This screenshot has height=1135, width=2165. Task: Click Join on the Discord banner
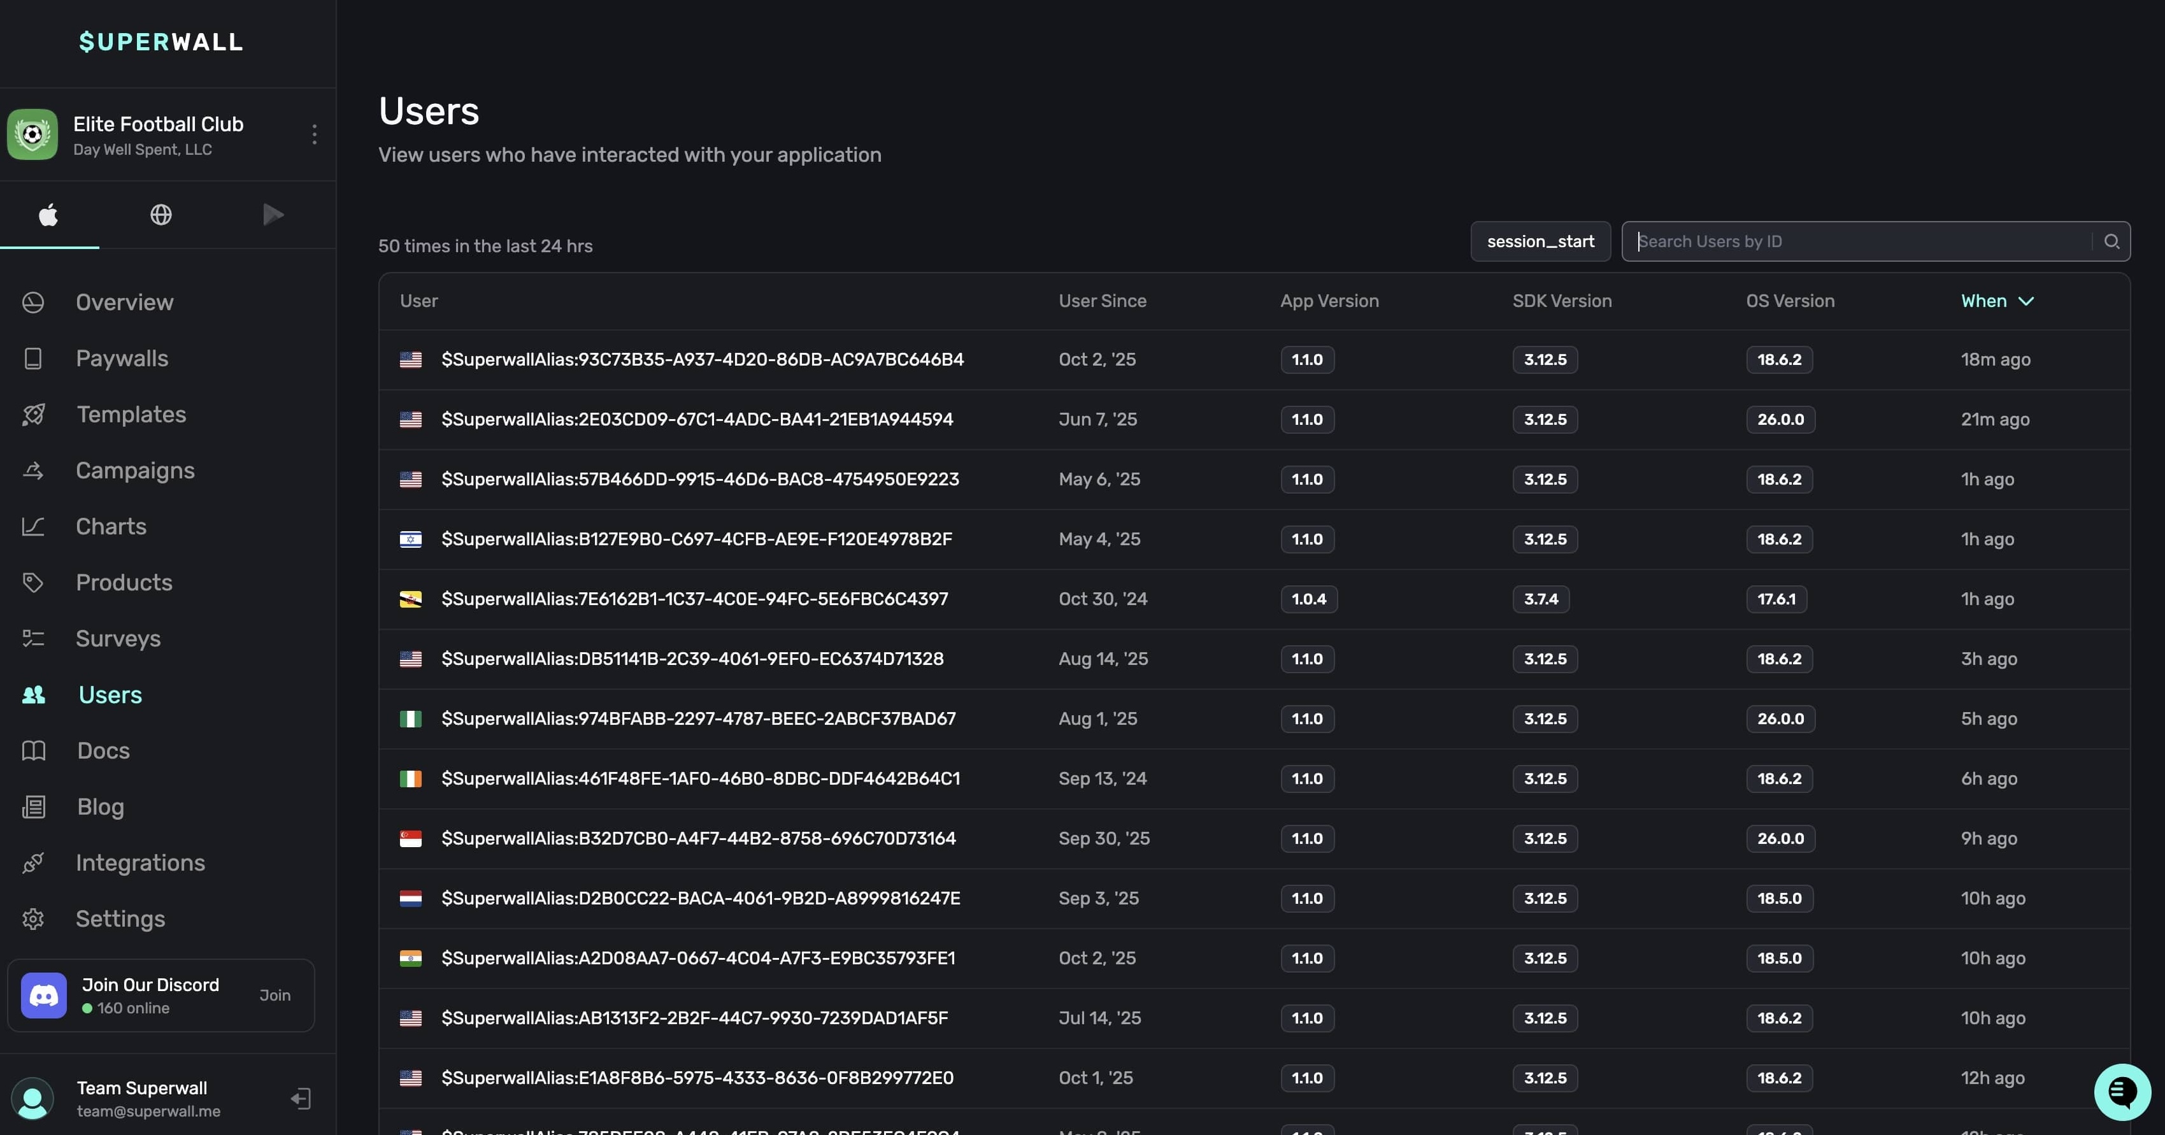coord(275,996)
